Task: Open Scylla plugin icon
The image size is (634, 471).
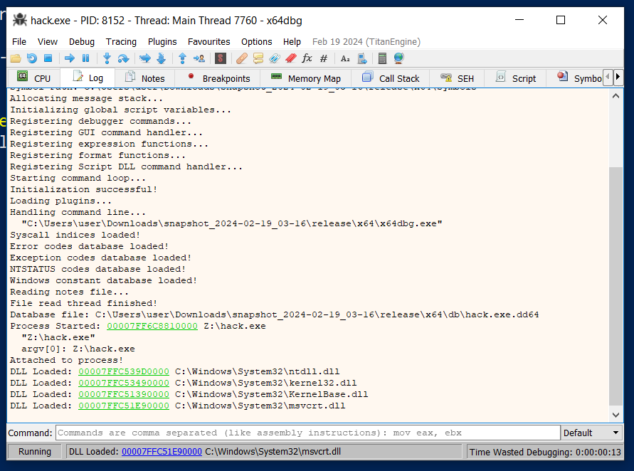Action: click(x=221, y=58)
